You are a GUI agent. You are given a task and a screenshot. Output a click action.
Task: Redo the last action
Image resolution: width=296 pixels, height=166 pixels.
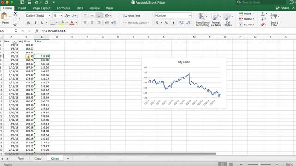tap(46, 2)
